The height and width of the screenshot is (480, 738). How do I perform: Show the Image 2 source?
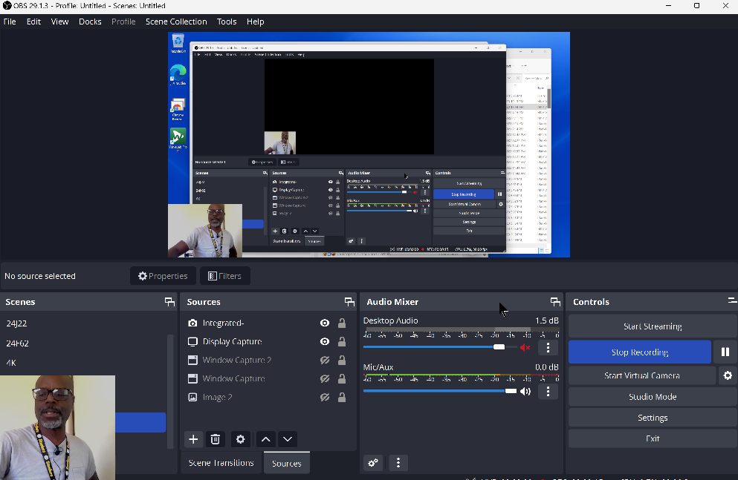325,398
